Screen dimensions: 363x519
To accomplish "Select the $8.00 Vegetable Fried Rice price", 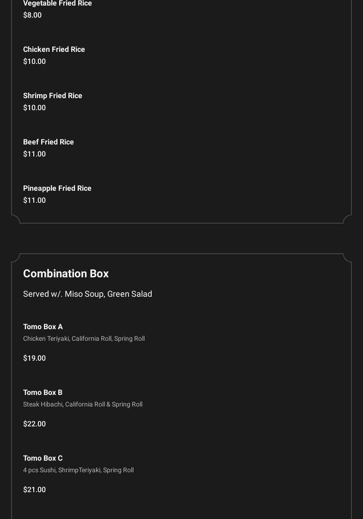I will [32, 15].
